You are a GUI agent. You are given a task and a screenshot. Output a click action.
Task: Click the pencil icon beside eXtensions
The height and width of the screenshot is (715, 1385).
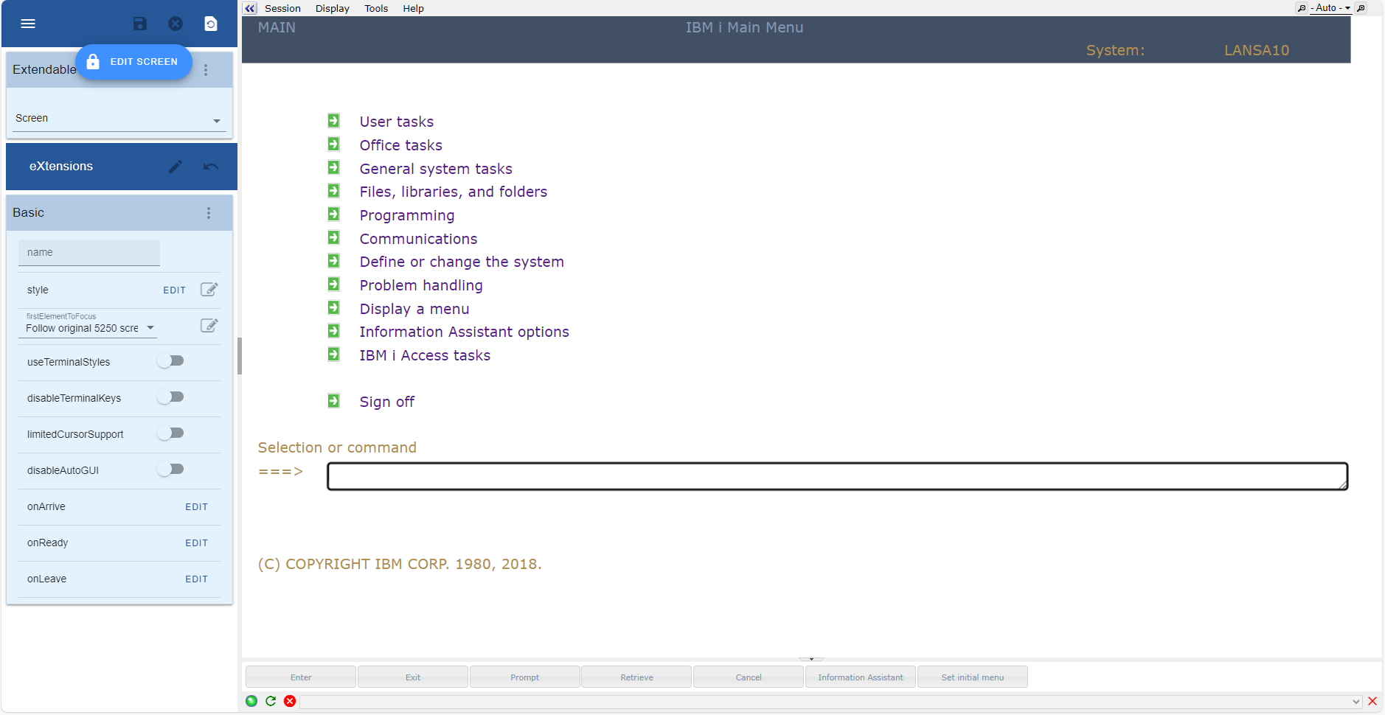(175, 167)
